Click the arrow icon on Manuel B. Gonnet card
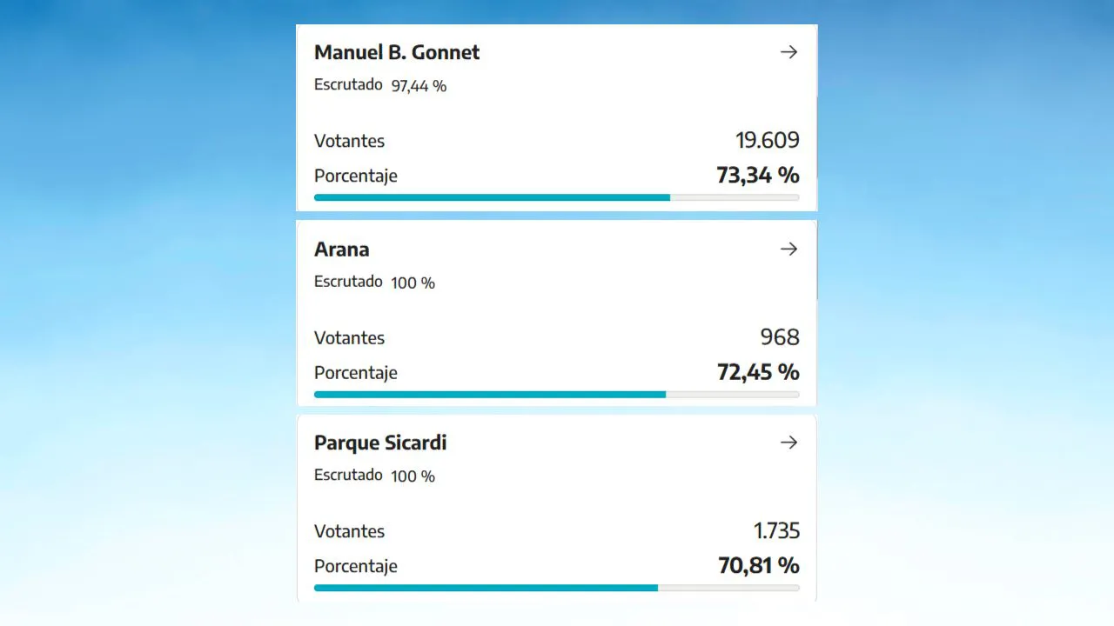Image resolution: width=1114 pixels, height=626 pixels. click(789, 52)
